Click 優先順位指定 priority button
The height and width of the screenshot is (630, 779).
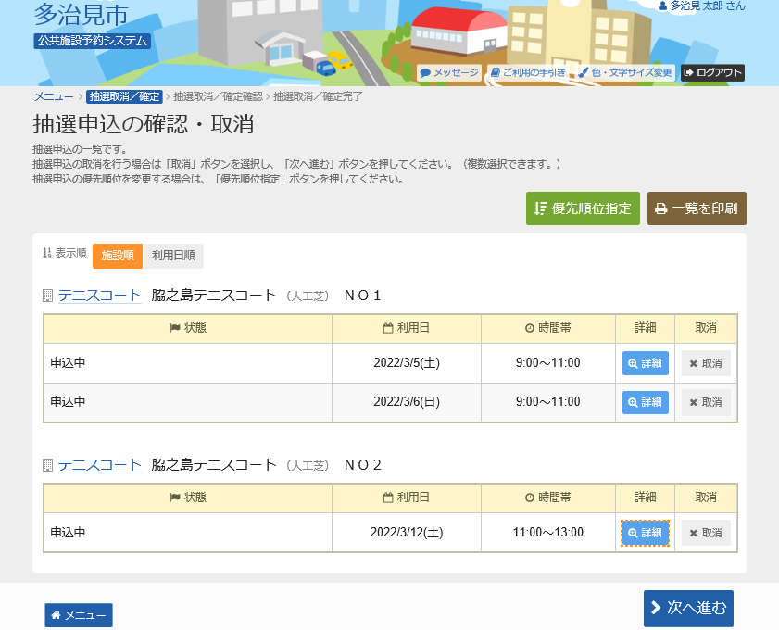(583, 208)
